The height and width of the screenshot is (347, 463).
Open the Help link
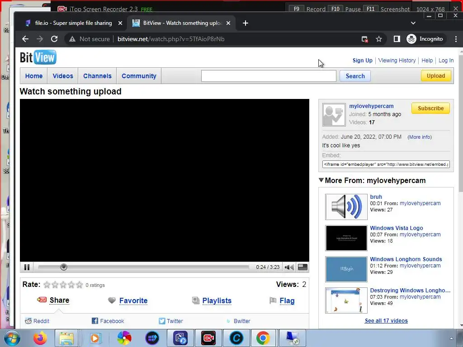(427, 60)
